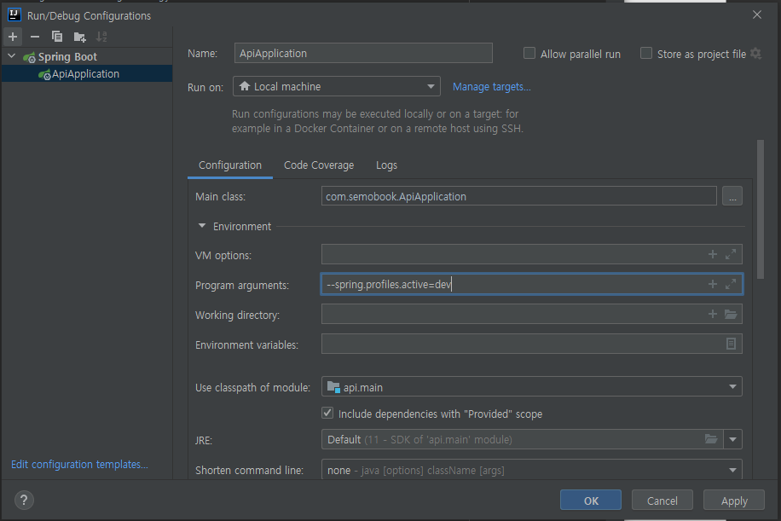Close the Run/Debug Configurations dialog
Image resolution: width=781 pixels, height=521 pixels.
[756, 15]
